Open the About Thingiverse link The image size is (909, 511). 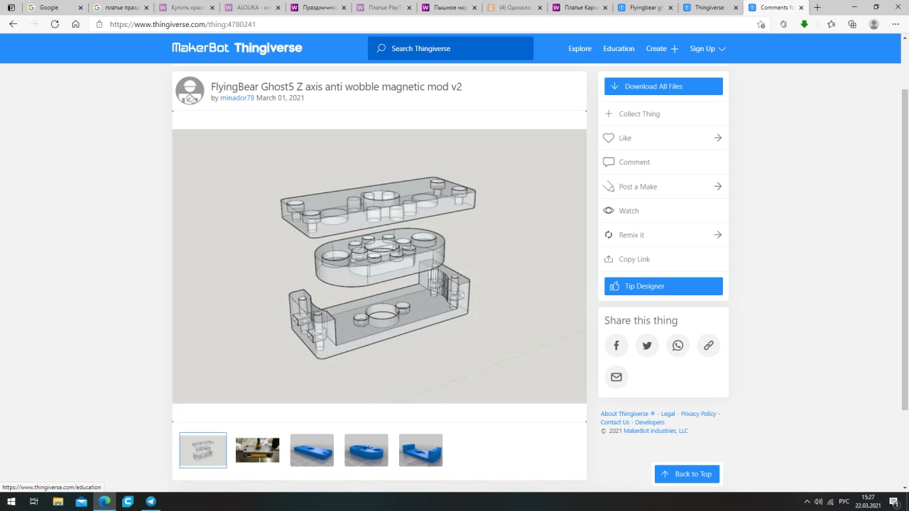coord(627,414)
